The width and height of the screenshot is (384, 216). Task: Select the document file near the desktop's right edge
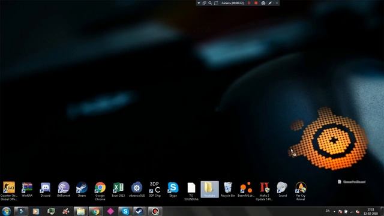click(x=352, y=182)
